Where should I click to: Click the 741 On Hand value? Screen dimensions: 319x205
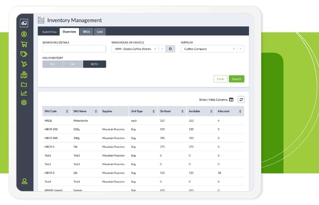click(162, 138)
